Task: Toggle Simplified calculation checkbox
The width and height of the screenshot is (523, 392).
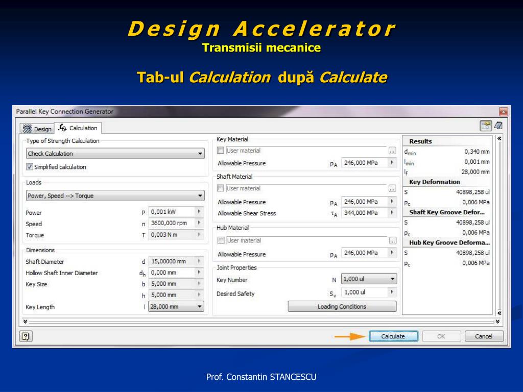Action: point(30,167)
